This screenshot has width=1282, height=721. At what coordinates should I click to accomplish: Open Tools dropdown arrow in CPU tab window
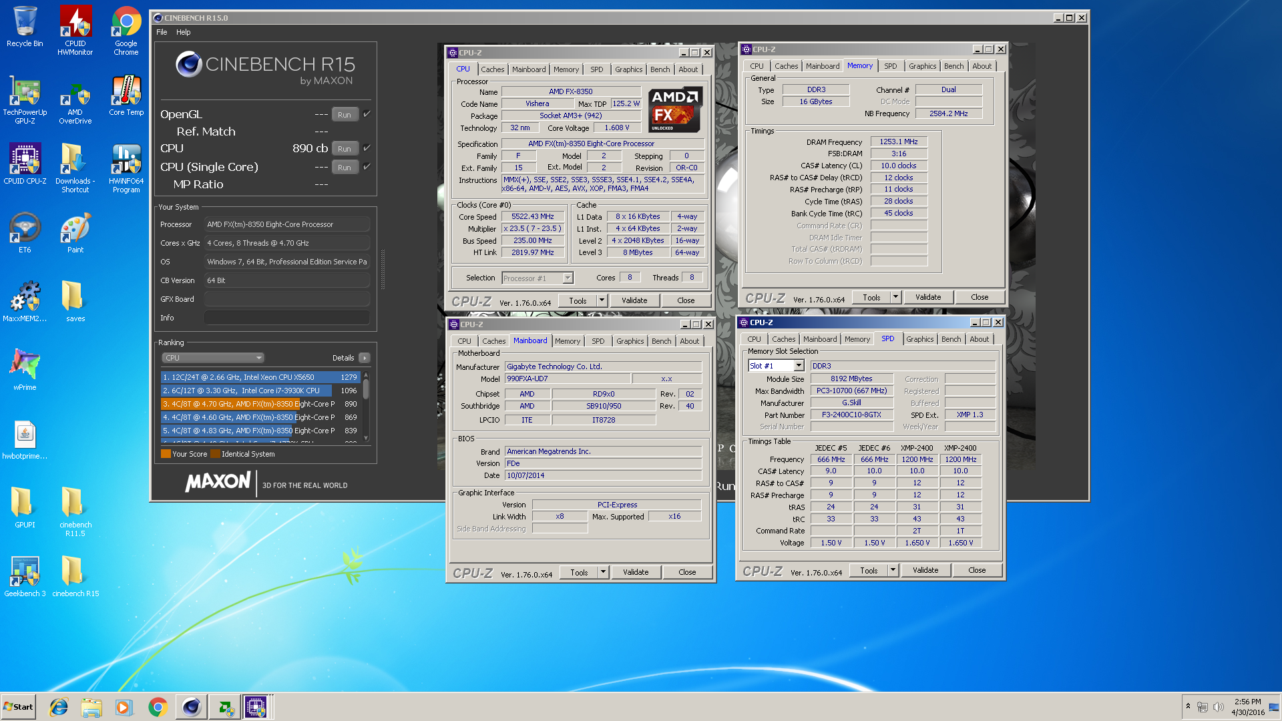pos(602,300)
